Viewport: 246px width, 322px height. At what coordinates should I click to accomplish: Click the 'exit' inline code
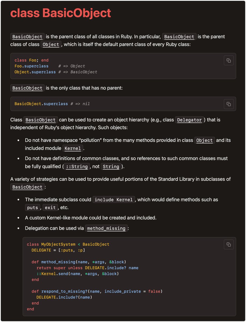(50, 208)
